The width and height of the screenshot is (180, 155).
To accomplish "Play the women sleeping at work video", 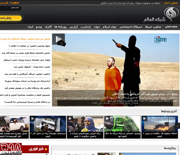I will tap(48, 124).
